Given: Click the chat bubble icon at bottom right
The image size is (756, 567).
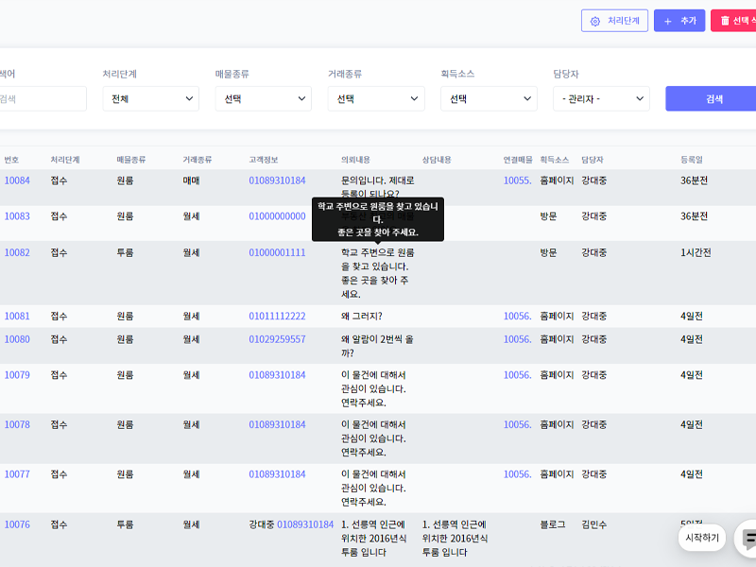Looking at the screenshot, I should pyautogui.click(x=747, y=539).
